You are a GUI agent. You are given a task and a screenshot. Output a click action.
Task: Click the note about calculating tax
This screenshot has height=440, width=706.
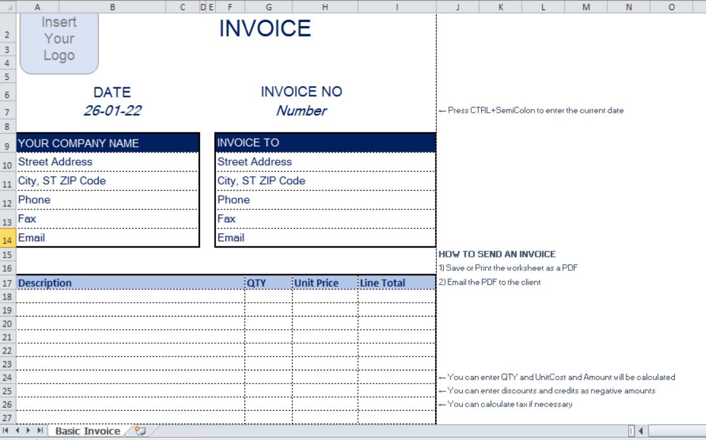click(506, 404)
